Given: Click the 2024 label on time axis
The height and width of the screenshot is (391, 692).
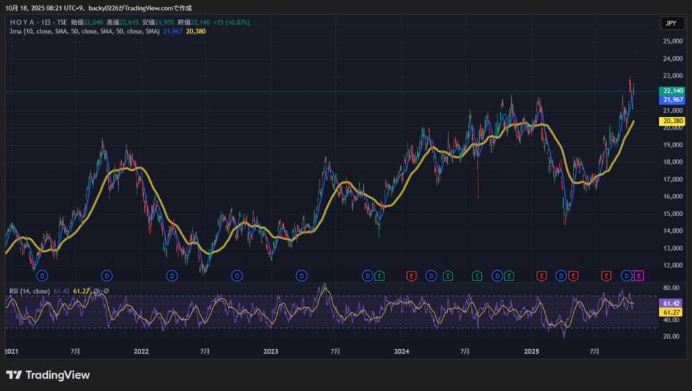Looking at the screenshot, I should pyautogui.click(x=401, y=352).
